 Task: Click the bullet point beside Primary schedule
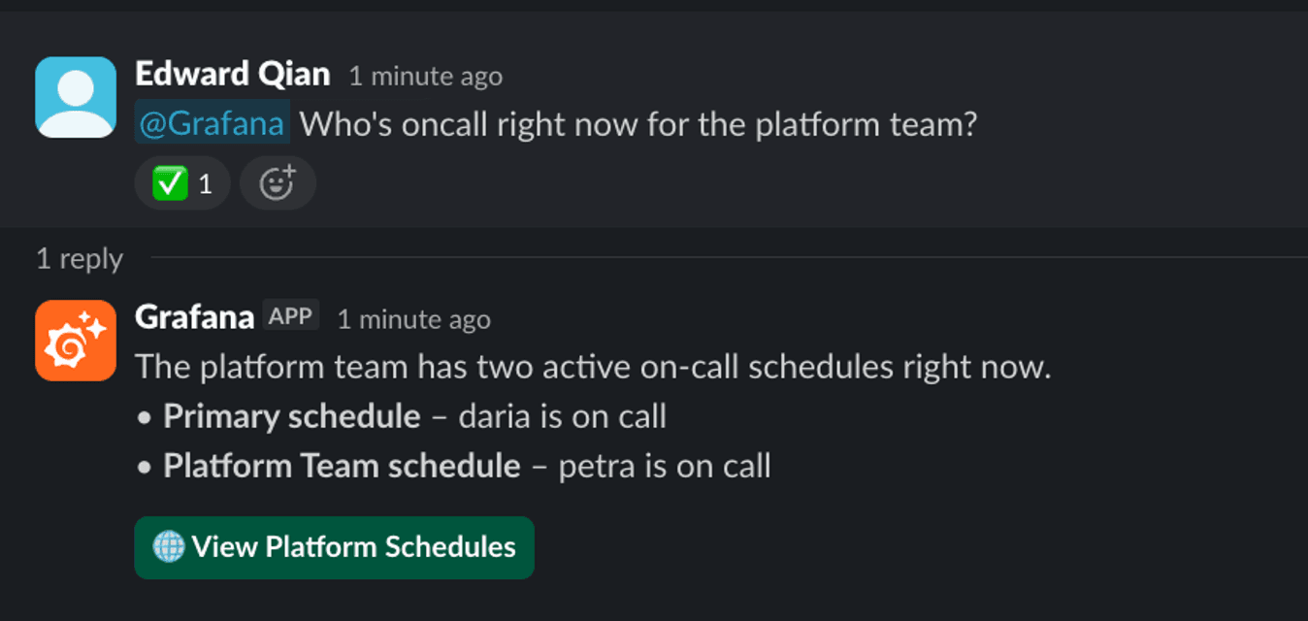tap(145, 416)
